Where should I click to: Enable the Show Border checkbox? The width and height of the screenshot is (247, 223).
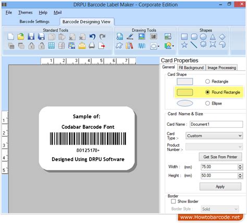click(x=173, y=201)
